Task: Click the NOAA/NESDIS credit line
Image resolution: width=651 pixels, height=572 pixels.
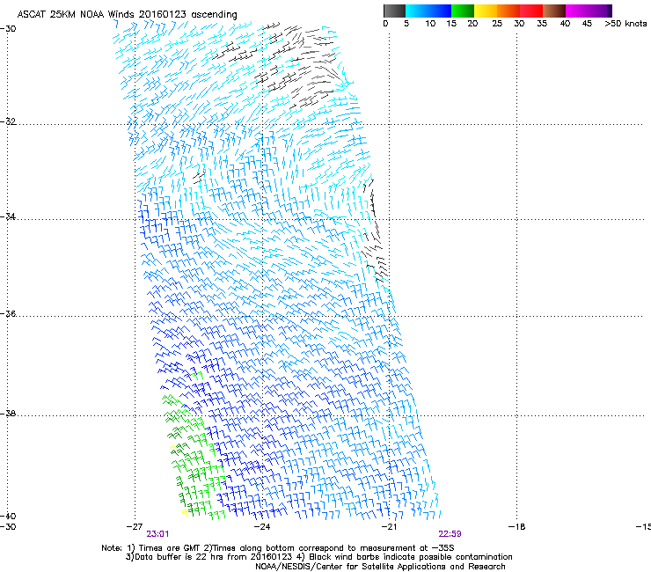Action: point(380,567)
